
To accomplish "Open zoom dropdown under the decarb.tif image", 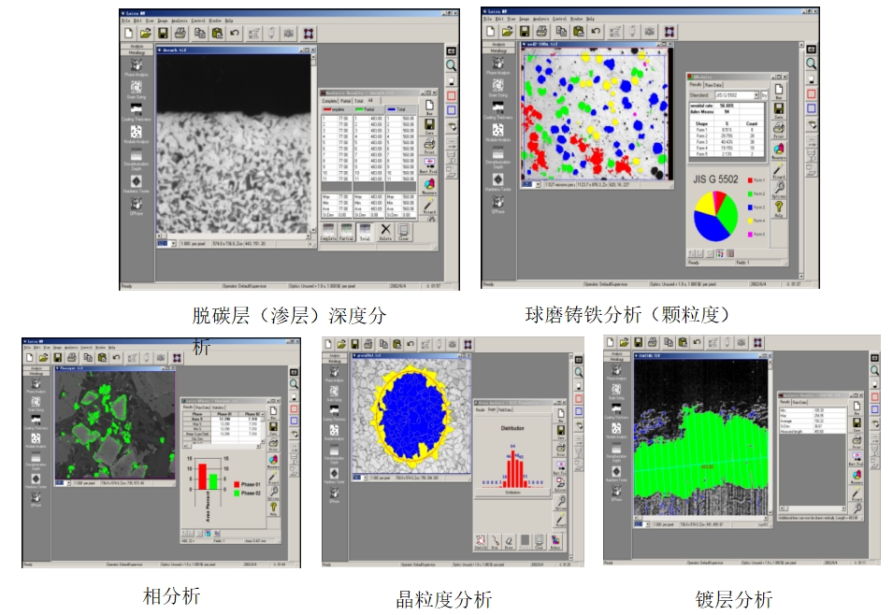I will [173, 243].
